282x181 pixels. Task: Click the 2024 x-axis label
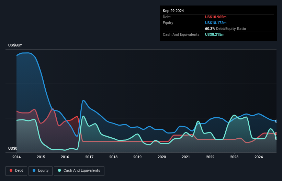pos(259,157)
